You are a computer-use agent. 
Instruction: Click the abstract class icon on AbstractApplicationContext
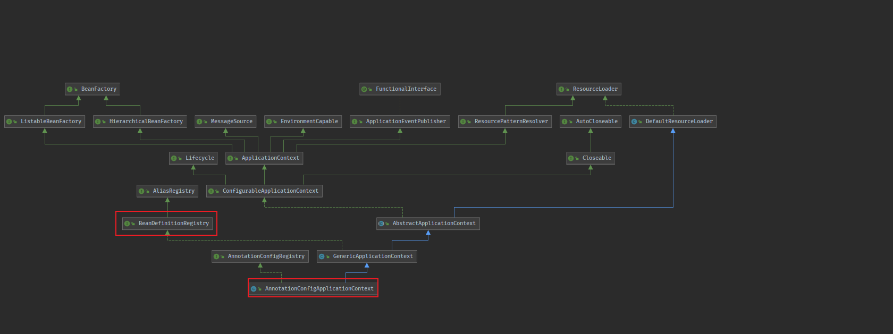(381, 224)
